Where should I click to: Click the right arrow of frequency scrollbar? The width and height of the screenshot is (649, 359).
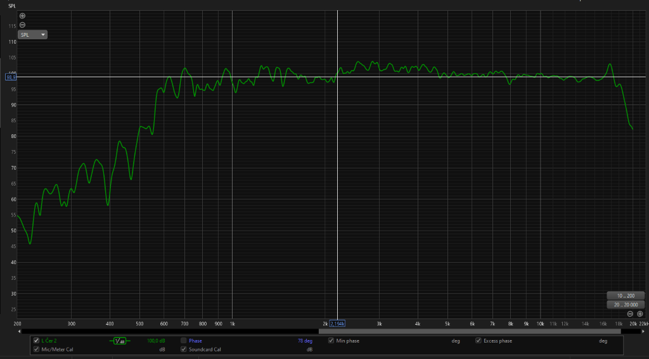click(x=643, y=331)
